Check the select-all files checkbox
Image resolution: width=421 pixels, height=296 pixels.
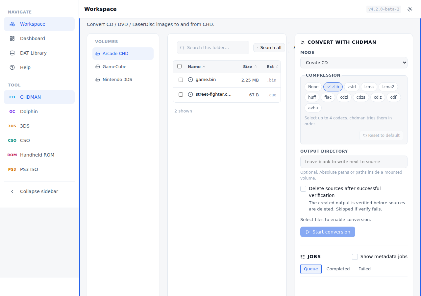pos(179,66)
